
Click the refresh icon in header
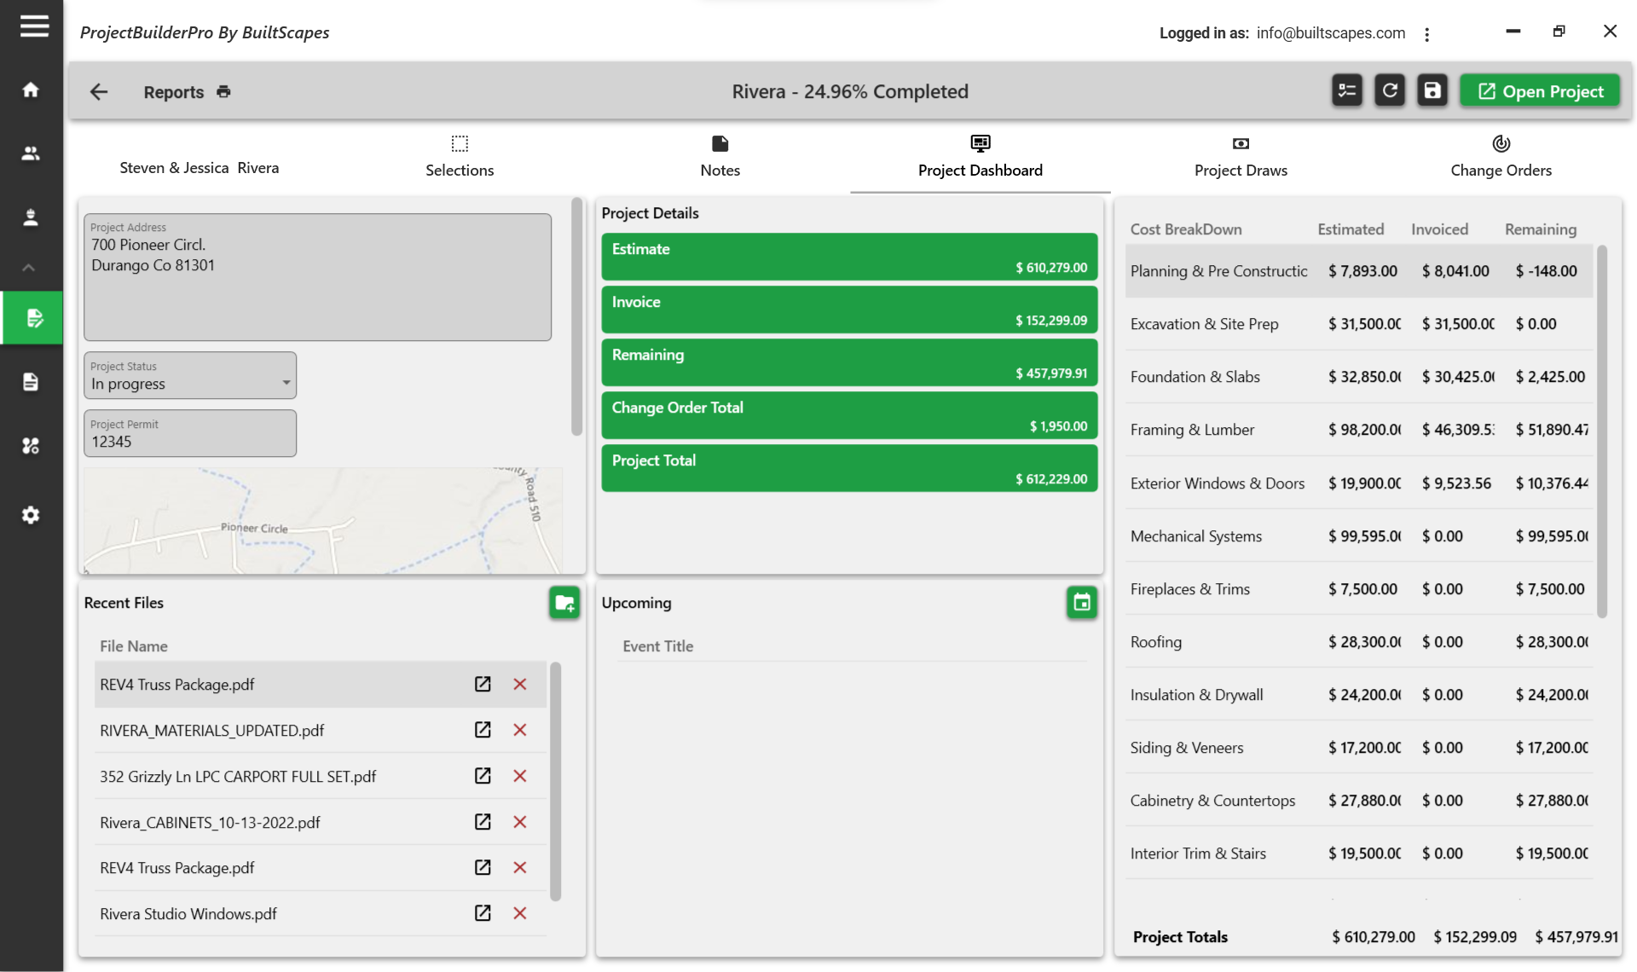click(1389, 90)
